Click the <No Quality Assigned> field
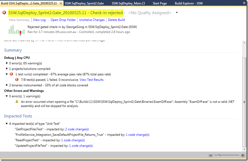 (150, 13)
